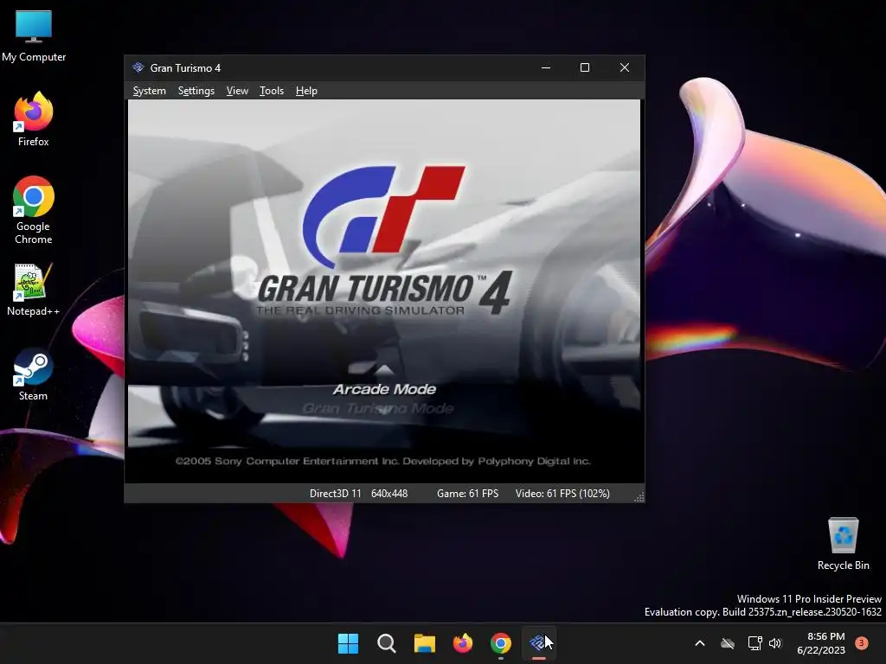This screenshot has height=664, width=886.
Task: Open the notification badge showing 3
Action: click(862, 643)
